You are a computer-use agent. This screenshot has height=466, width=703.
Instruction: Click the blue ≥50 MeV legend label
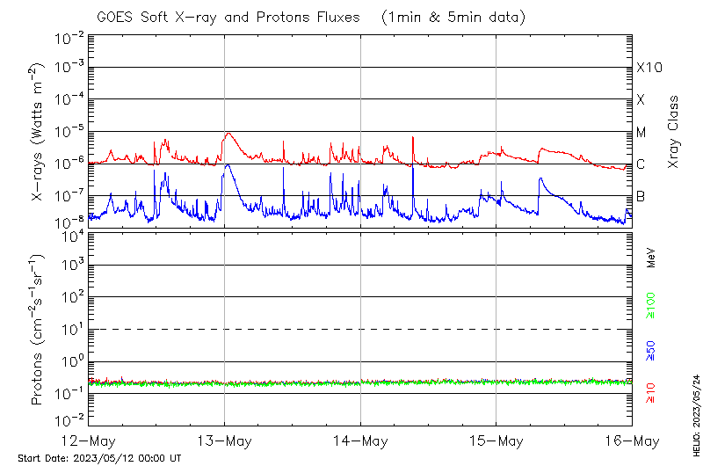(x=651, y=351)
